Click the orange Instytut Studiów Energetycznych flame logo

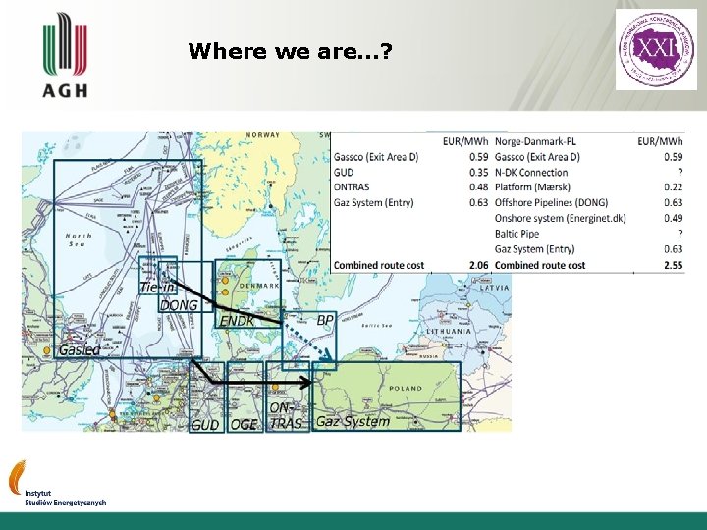[x=17, y=477]
